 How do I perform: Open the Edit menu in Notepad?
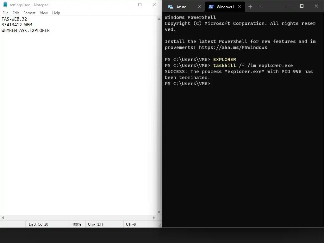click(16, 13)
